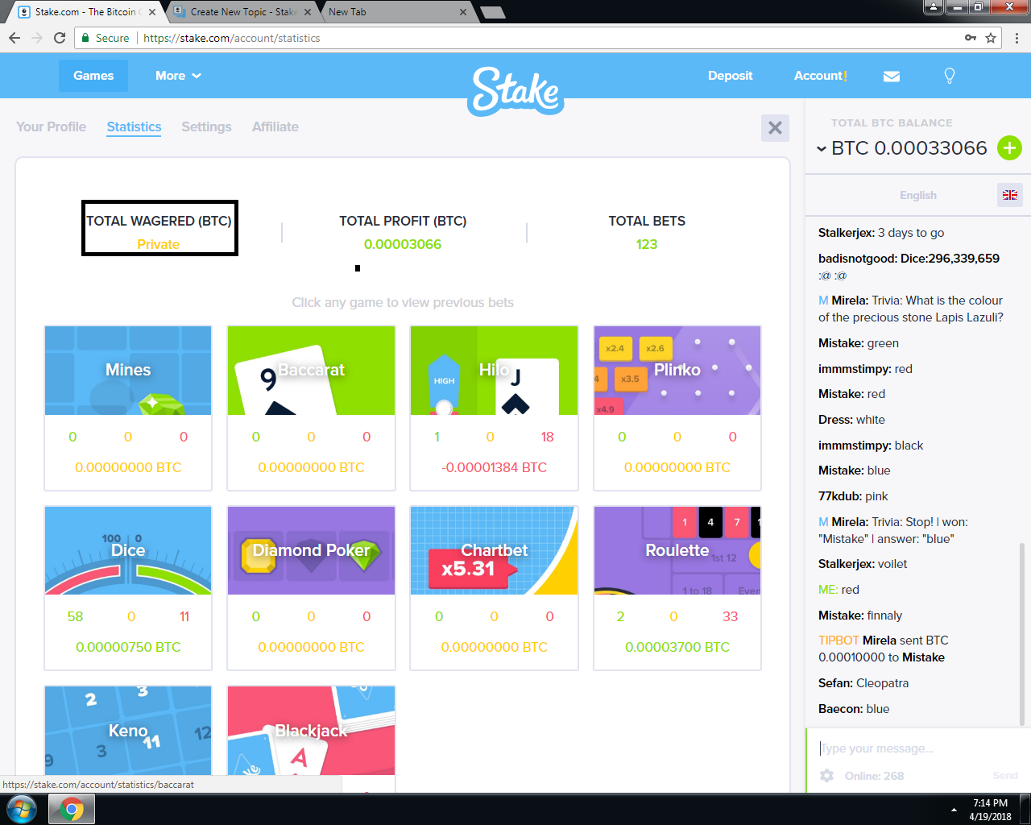Screen dimensions: 1031x825
Task: Add funds with green plus icon
Action: click(1009, 148)
